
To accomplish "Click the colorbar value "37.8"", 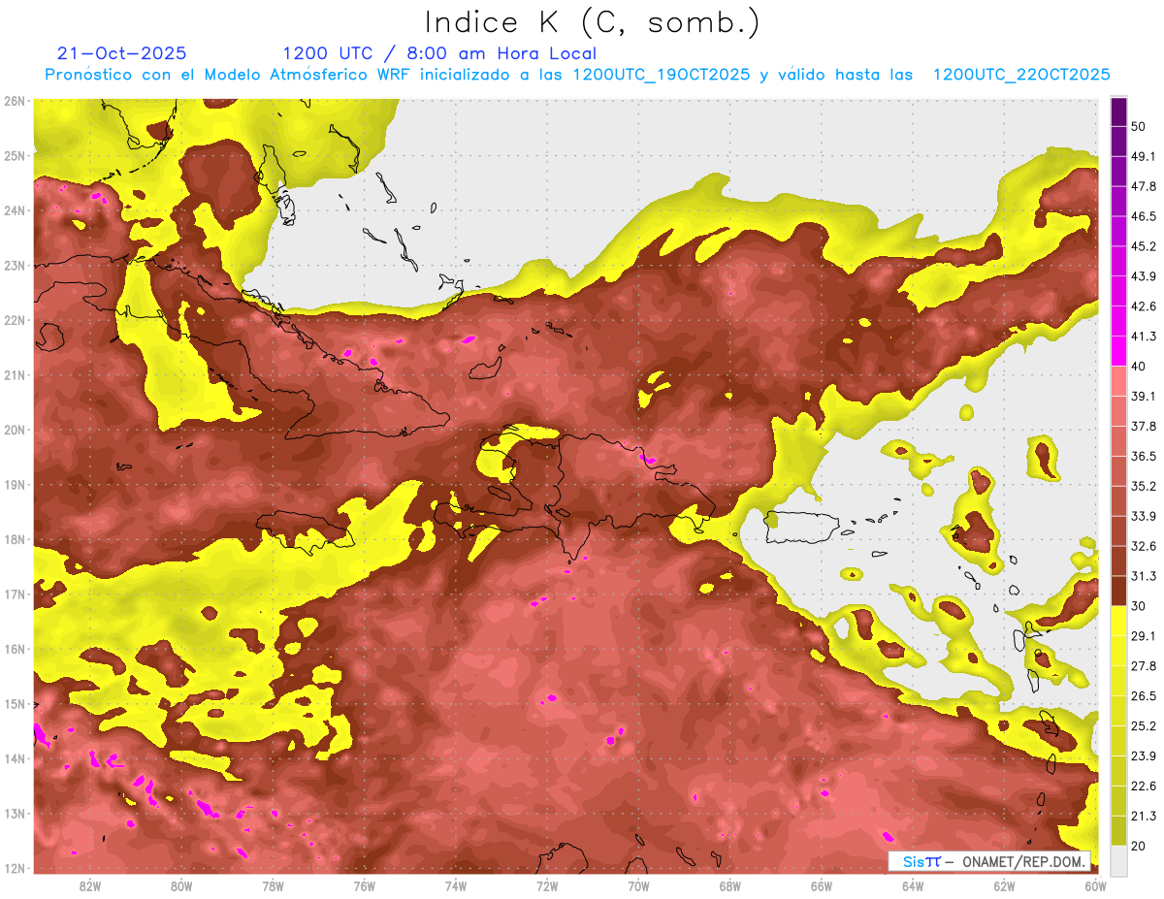I will tap(1144, 426).
